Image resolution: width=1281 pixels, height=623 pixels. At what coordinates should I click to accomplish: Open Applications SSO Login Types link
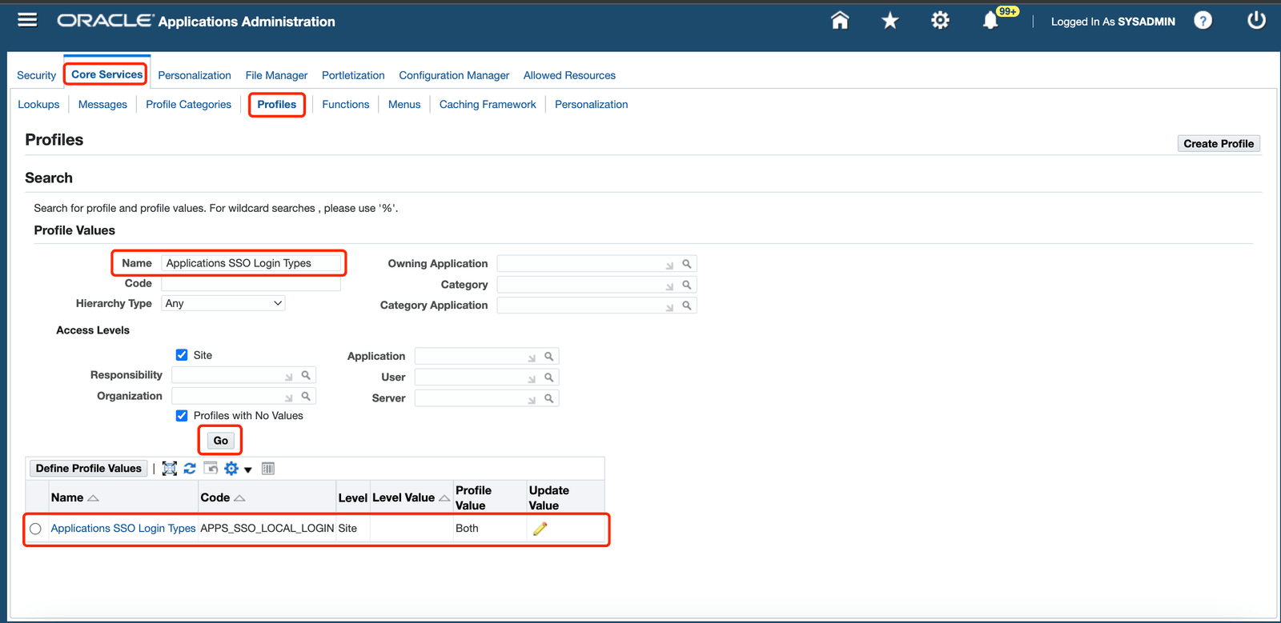123,529
